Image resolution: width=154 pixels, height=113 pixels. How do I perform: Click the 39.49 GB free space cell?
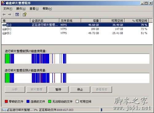(x=118, y=25)
